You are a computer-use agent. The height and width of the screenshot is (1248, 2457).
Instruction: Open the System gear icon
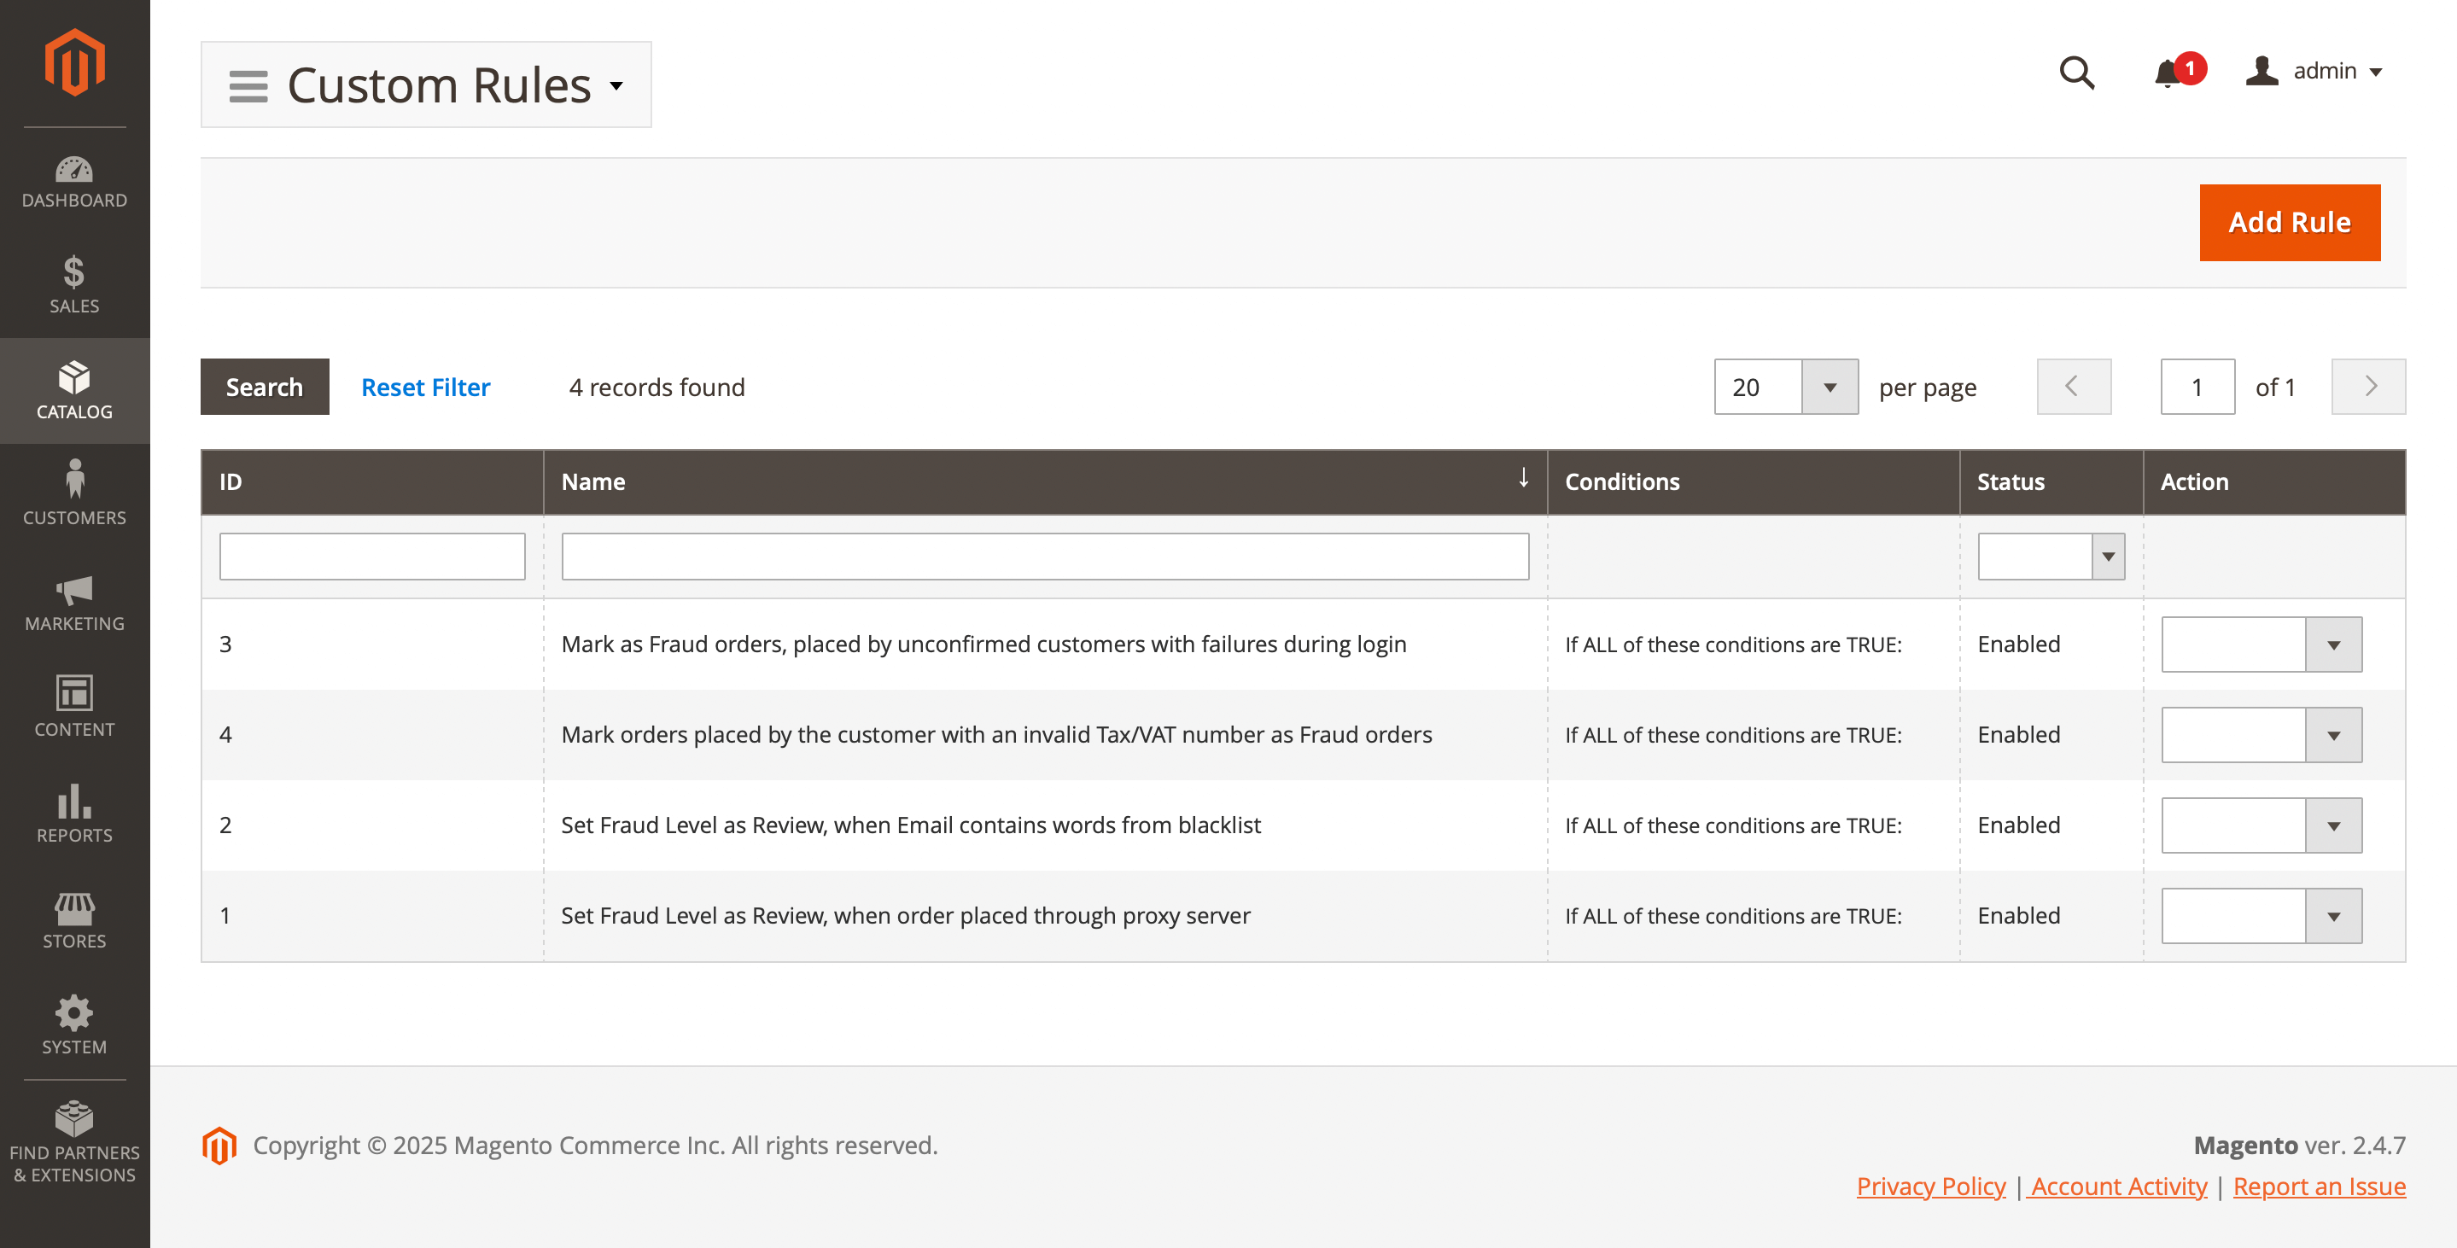[74, 1025]
